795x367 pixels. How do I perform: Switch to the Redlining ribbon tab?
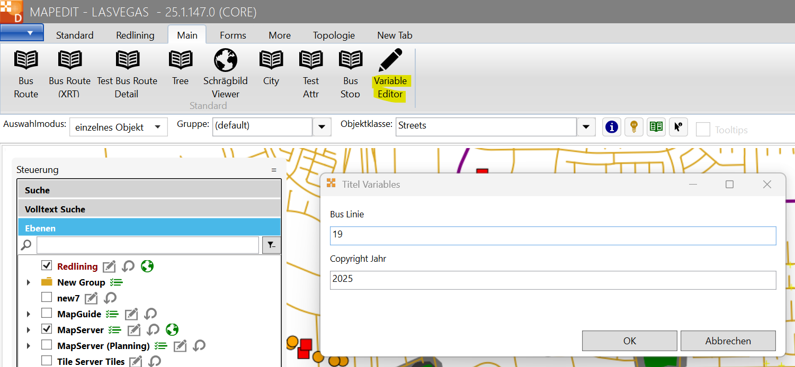tap(135, 35)
